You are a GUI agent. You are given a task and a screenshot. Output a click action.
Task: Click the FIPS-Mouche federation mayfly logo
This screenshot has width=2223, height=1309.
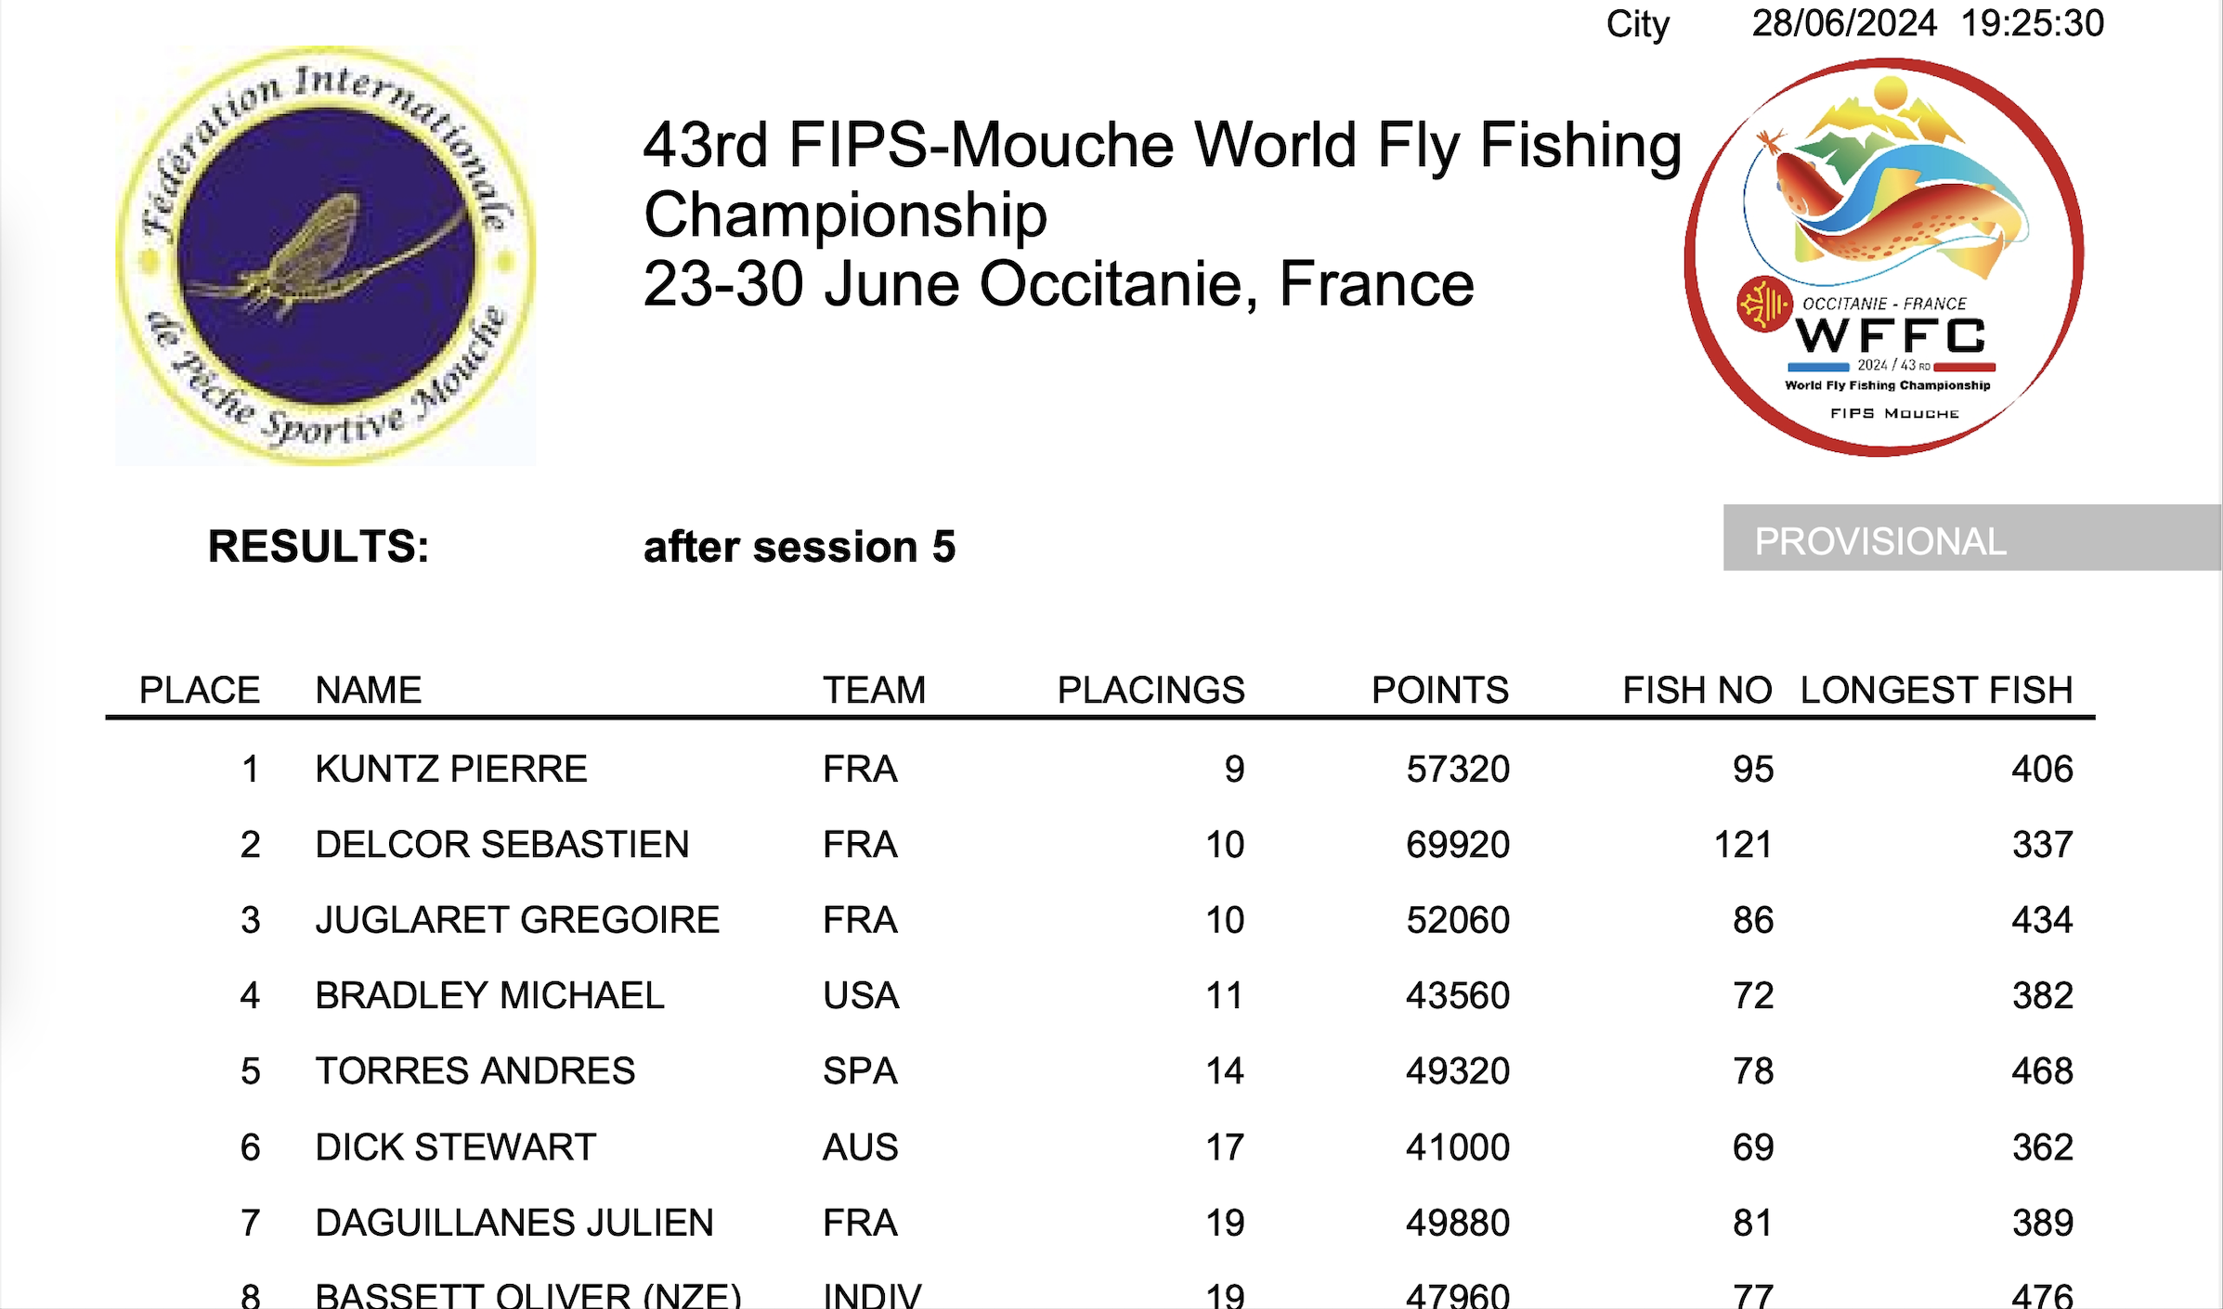click(x=326, y=254)
